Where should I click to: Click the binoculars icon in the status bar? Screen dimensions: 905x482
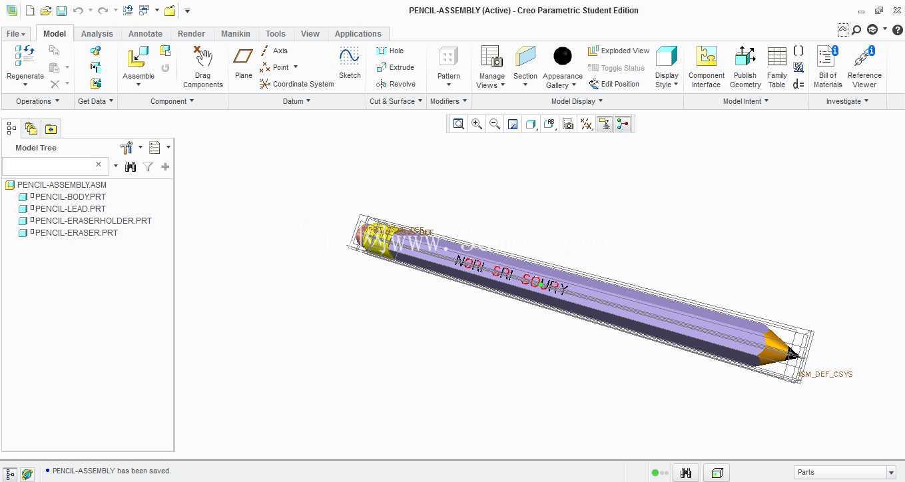[x=686, y=473]
